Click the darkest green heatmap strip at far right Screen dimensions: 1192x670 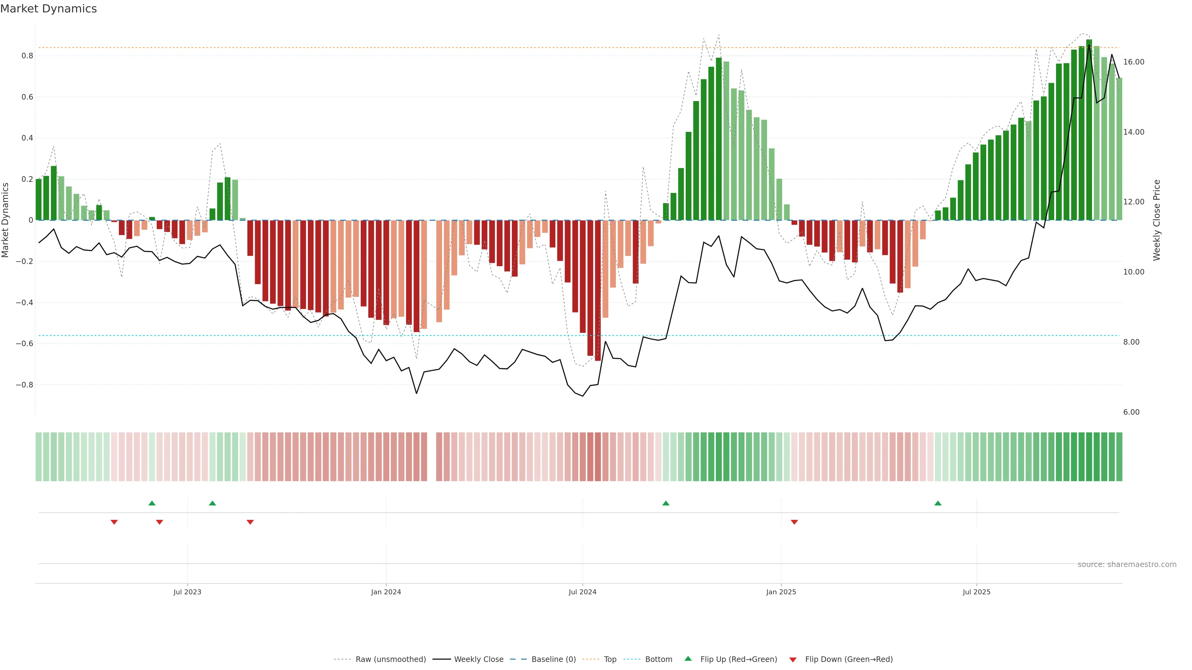(1089, 457)
